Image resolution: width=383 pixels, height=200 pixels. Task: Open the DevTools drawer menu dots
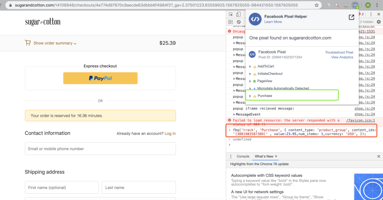231,156
